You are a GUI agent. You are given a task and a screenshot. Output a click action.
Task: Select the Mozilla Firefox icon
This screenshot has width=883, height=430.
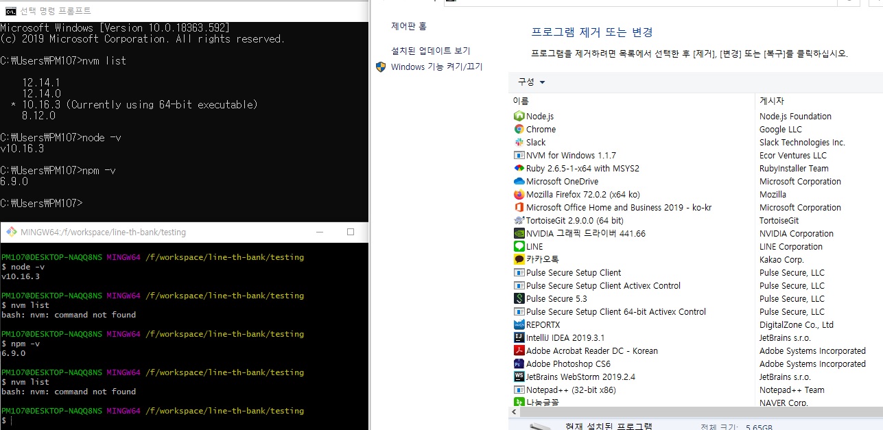click(x=519, y=195)
